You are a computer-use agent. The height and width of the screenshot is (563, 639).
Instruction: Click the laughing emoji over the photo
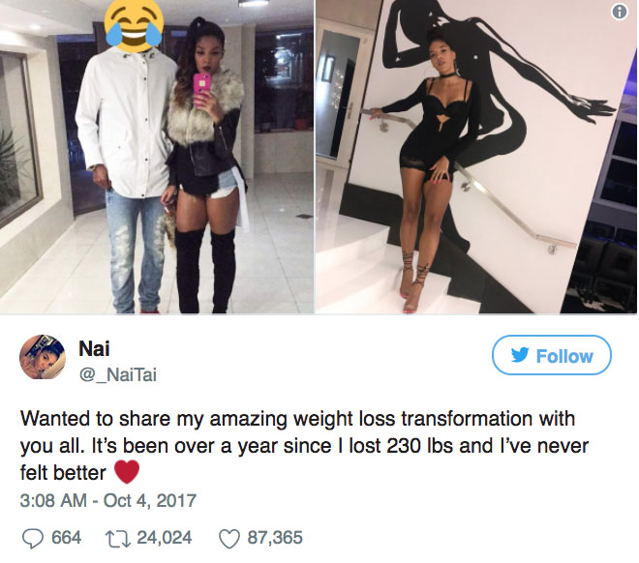(x=134, y=23)
